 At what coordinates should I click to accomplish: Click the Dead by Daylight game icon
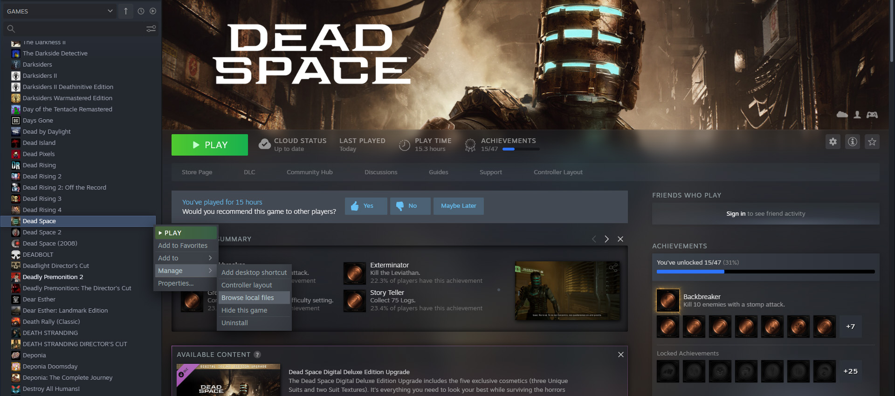(x=16, y=132)
